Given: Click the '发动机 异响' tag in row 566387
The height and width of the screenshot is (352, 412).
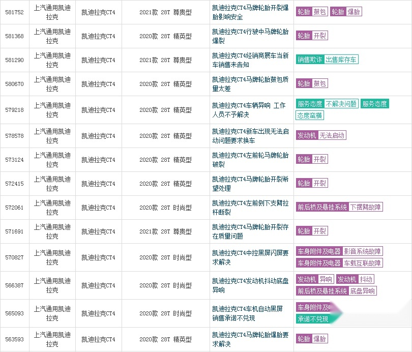Looking at the screenshot, I should [315, 279].
